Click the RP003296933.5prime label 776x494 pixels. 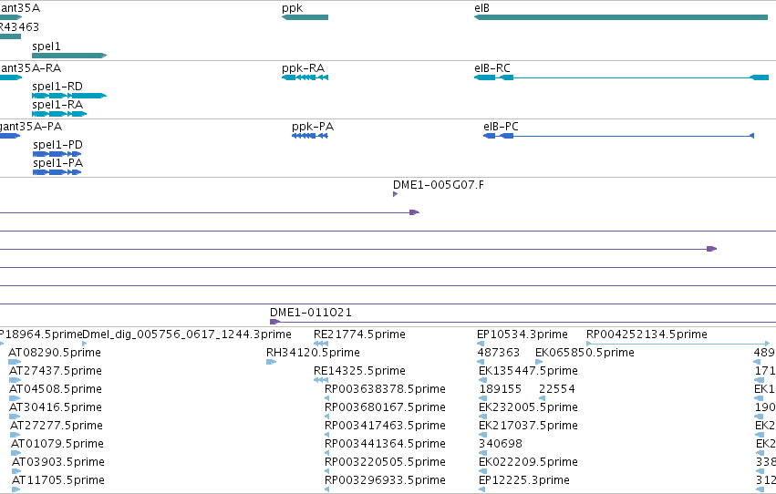tap(385, 480)
